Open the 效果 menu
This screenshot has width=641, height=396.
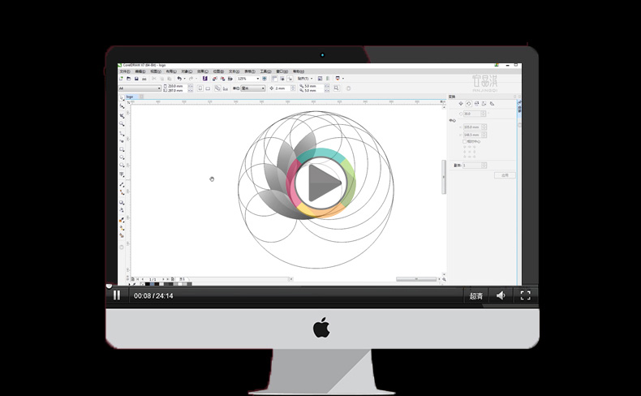tap(203, 71)
